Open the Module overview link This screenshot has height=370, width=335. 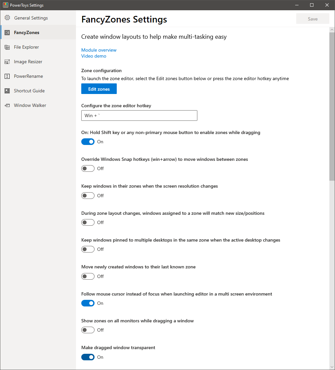[x=99, y=50]
